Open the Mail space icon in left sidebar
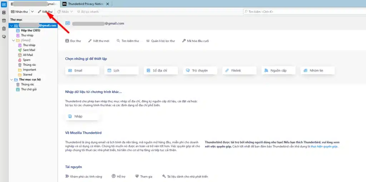 click(x=4, y=4)
